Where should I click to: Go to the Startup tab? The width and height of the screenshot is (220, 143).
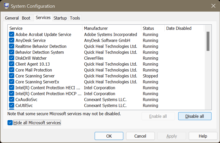pyautogui.click(x=60, y=18)
